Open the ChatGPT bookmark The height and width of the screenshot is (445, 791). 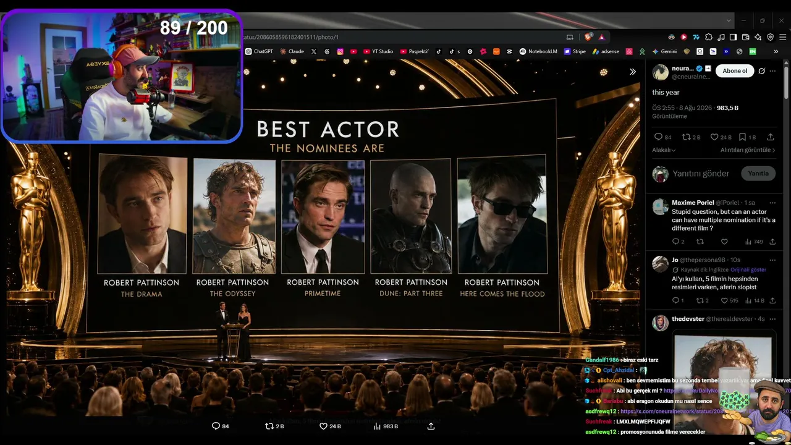click(259, 51)
